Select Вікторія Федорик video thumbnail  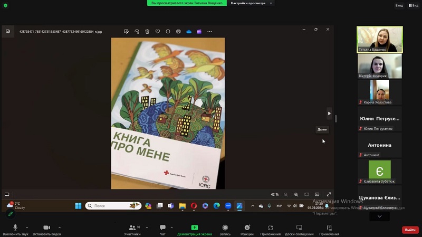click(380, 66)
